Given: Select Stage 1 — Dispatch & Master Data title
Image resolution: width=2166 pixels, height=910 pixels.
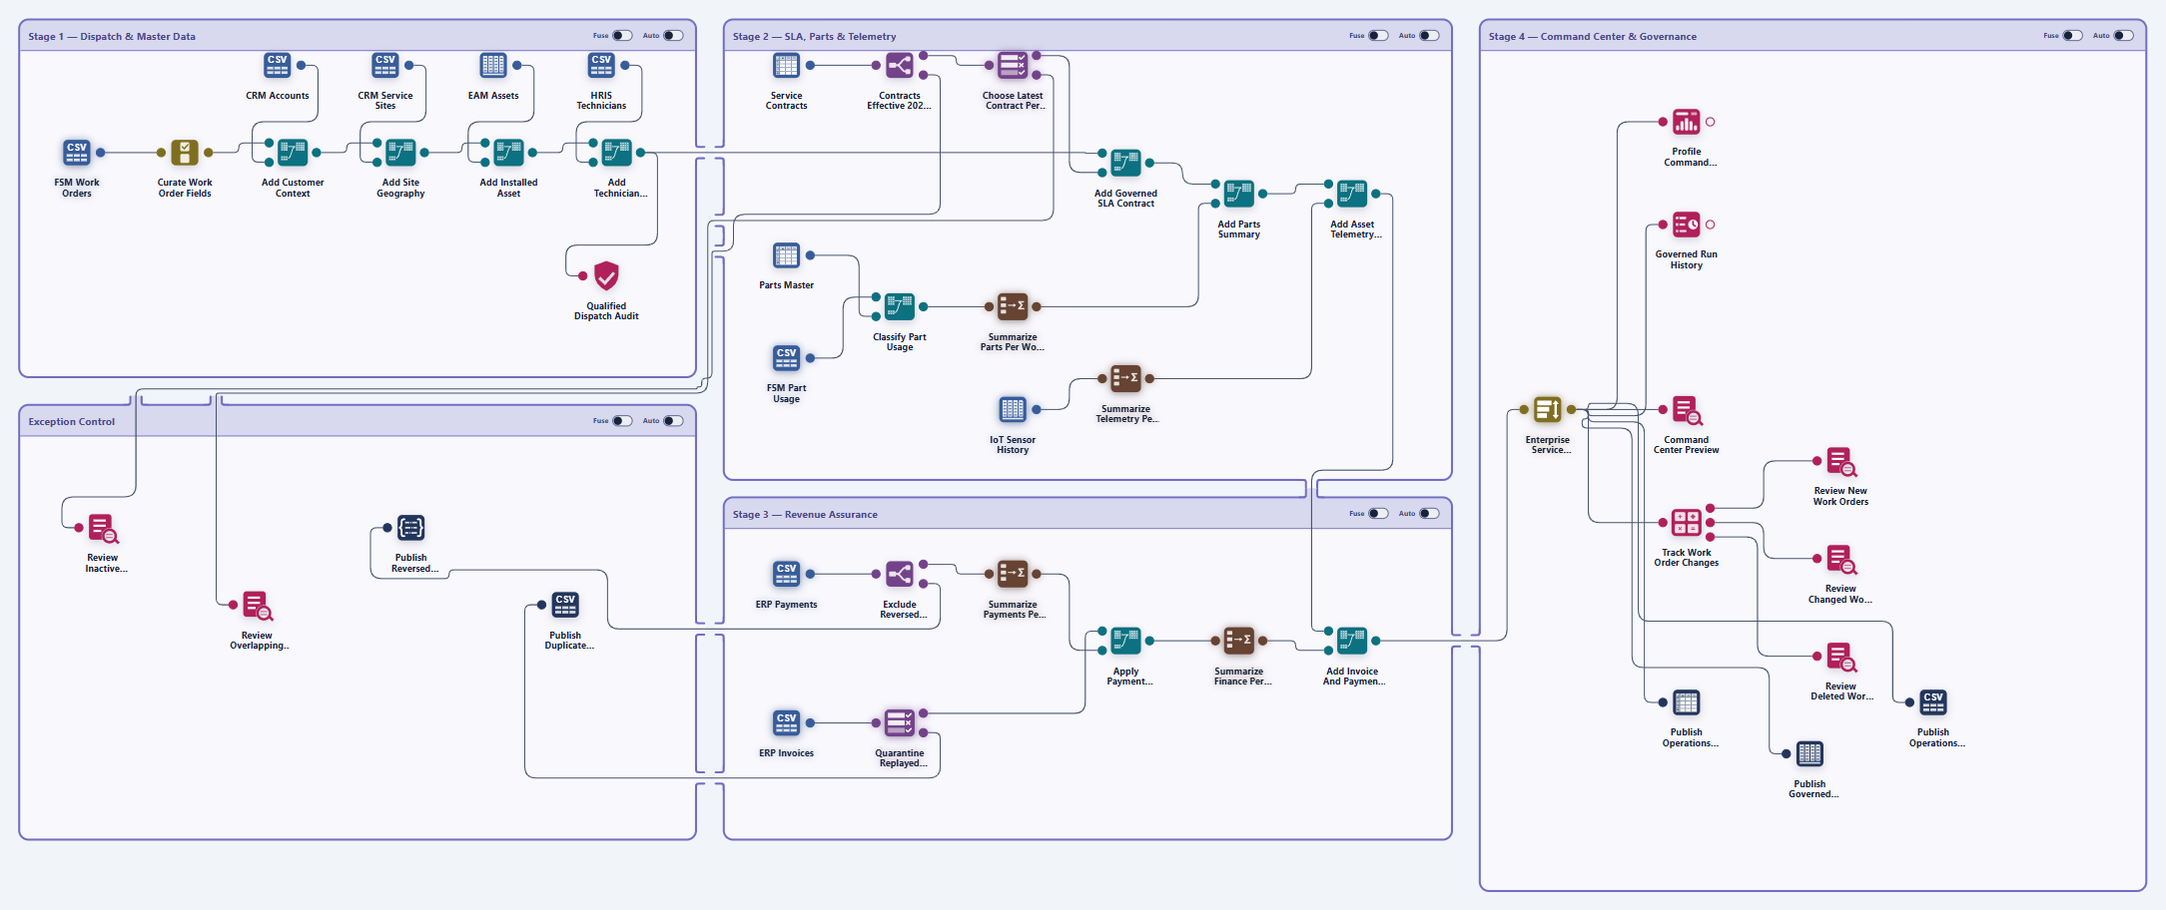Looking at the screenshot, I should 112,37.
